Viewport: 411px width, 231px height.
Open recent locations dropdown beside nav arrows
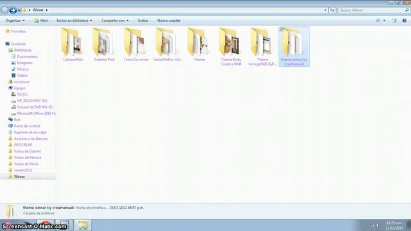pos(19,10)
